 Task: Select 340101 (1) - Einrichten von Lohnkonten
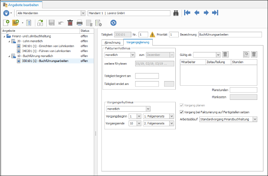tap(48, 46)
